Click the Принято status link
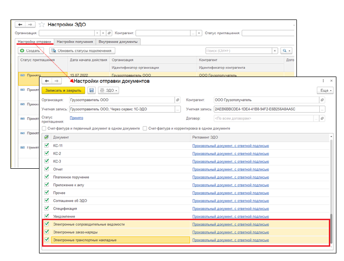This screenshot has width=344, height=261. [76, 118]
